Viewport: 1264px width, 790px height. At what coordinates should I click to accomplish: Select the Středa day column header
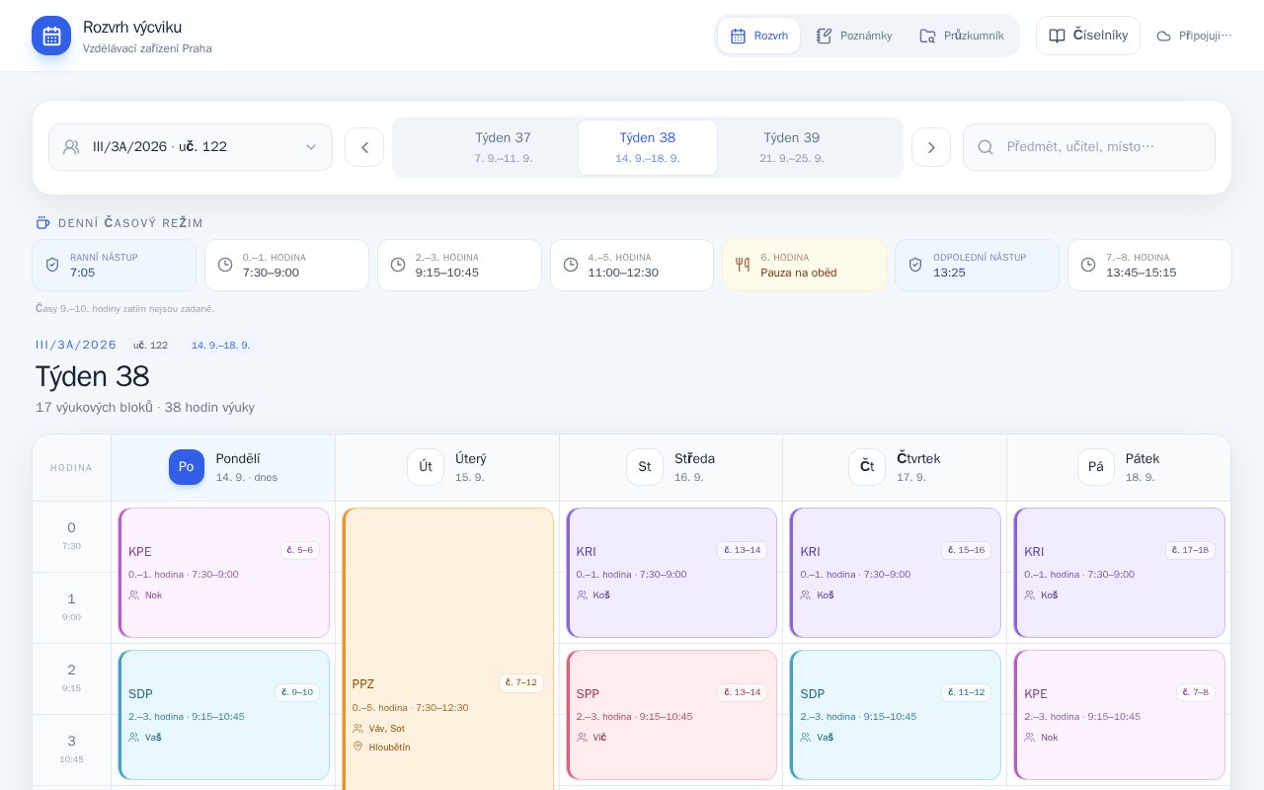tap(671, 467)
